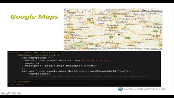The width and height of the screenshot is (174, 98).
Task: Click the function initialize code line
Action: (x=39, y=55)
